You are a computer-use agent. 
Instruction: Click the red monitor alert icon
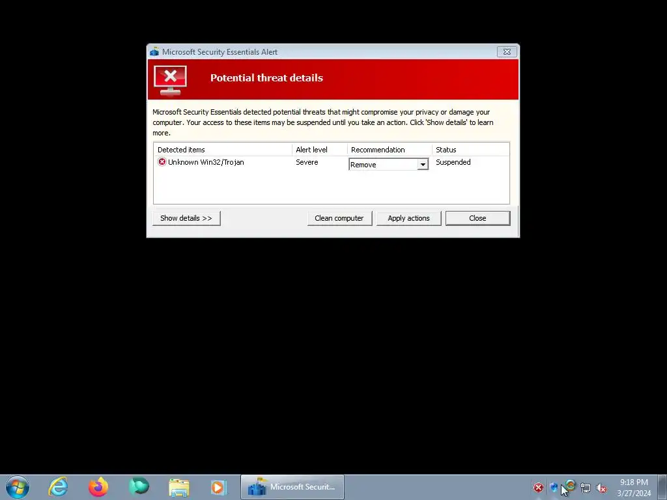(170, 80)
